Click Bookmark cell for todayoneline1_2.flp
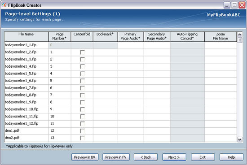Viewport: 247px width, 165px height. coord(106,52)
